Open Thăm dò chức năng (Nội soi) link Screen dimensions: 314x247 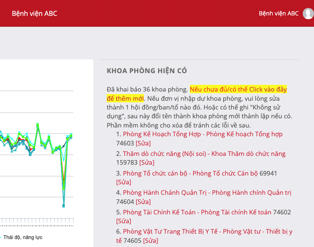tap(204, 153)
